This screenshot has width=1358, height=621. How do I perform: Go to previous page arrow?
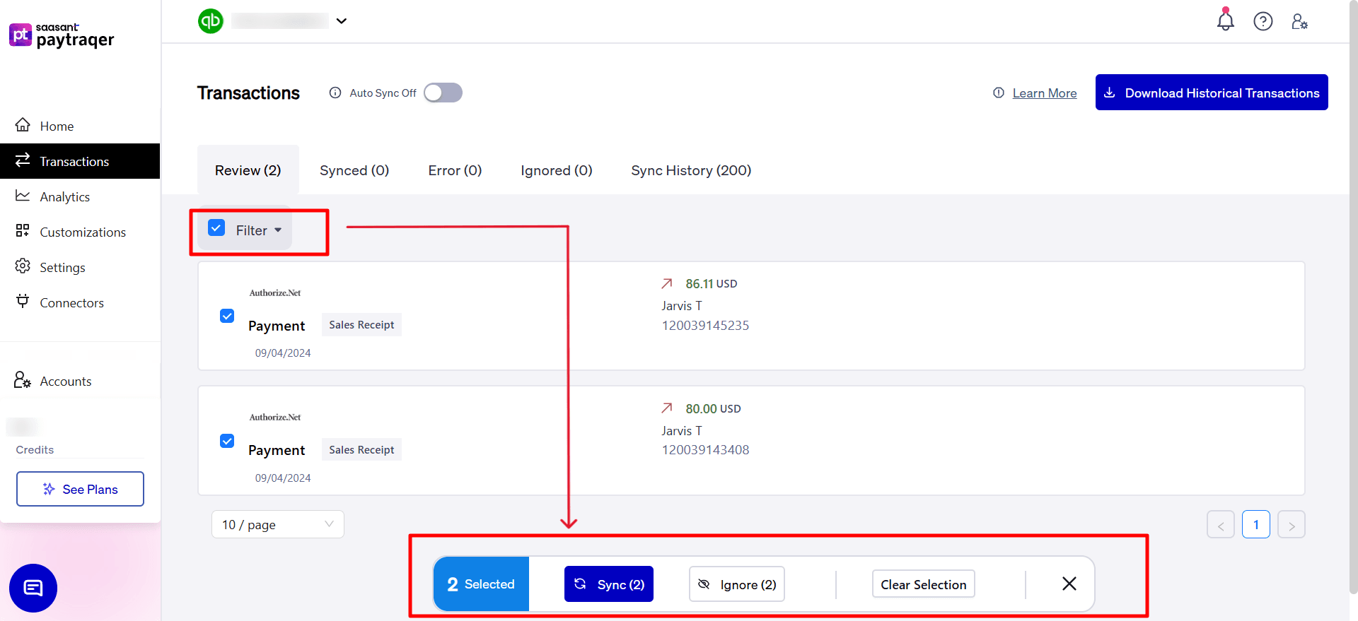(x=1221, y=525)
